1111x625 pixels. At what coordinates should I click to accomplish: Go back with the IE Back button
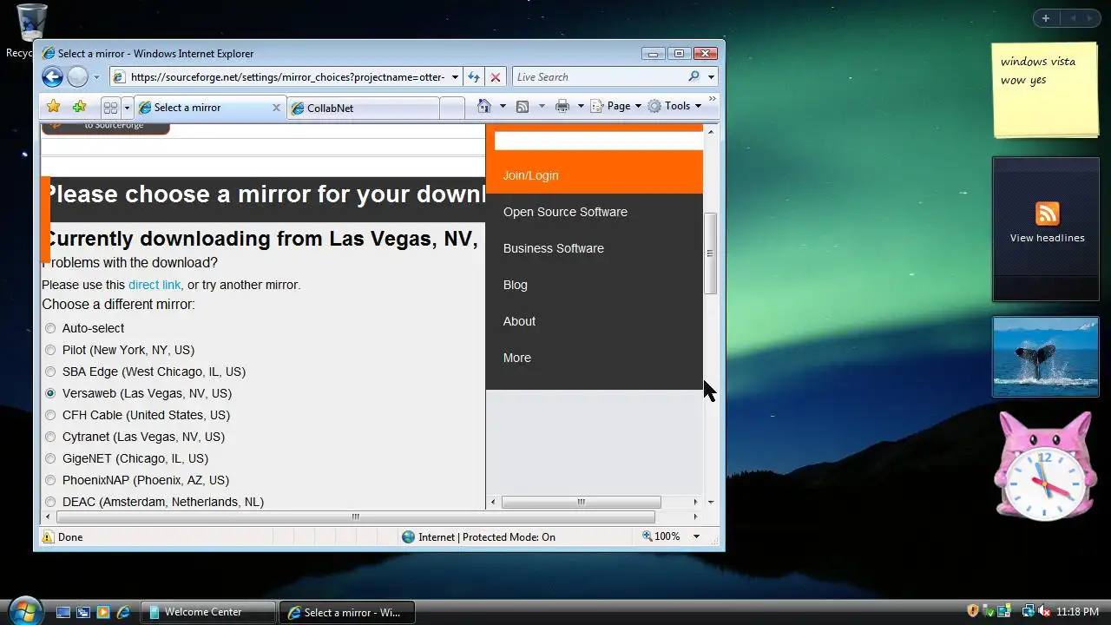pos(53,77)
